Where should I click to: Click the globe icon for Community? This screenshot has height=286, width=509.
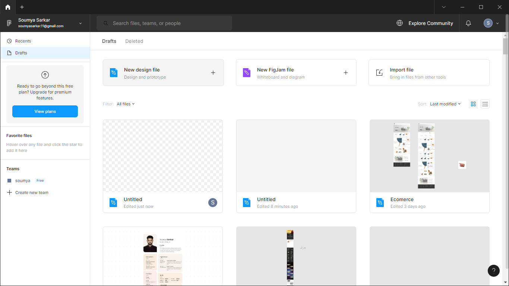point(399,23)
